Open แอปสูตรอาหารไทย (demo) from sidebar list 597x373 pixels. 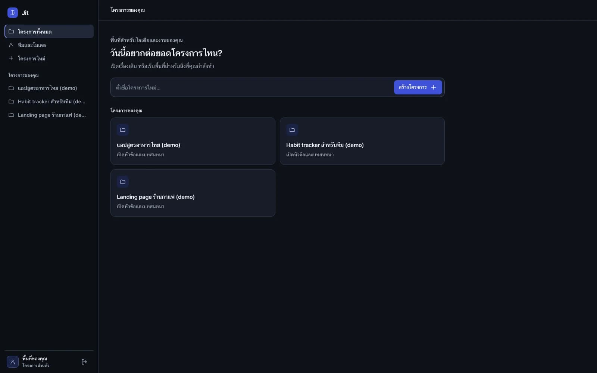point(49,88)
